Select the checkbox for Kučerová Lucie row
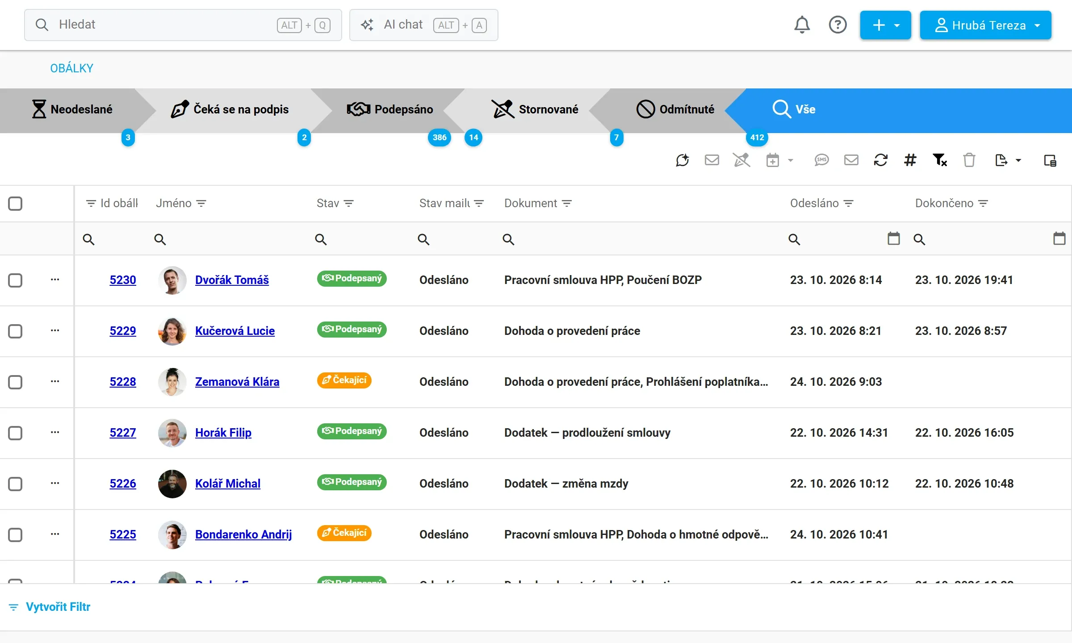 click(15, 331)
